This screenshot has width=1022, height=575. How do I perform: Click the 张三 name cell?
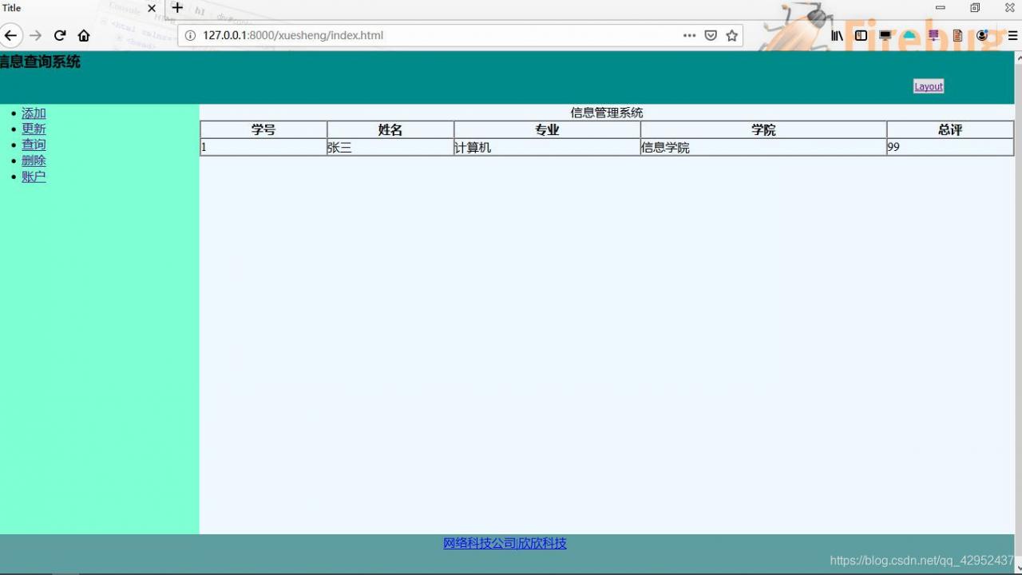coord(390,147)
